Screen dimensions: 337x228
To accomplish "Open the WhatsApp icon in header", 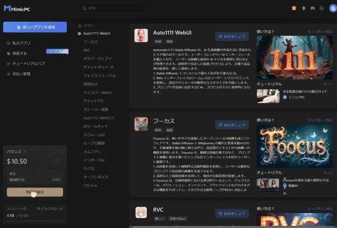I will [321, 8].
